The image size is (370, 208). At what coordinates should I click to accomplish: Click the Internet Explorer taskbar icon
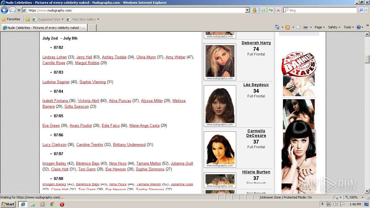(23, 204)
